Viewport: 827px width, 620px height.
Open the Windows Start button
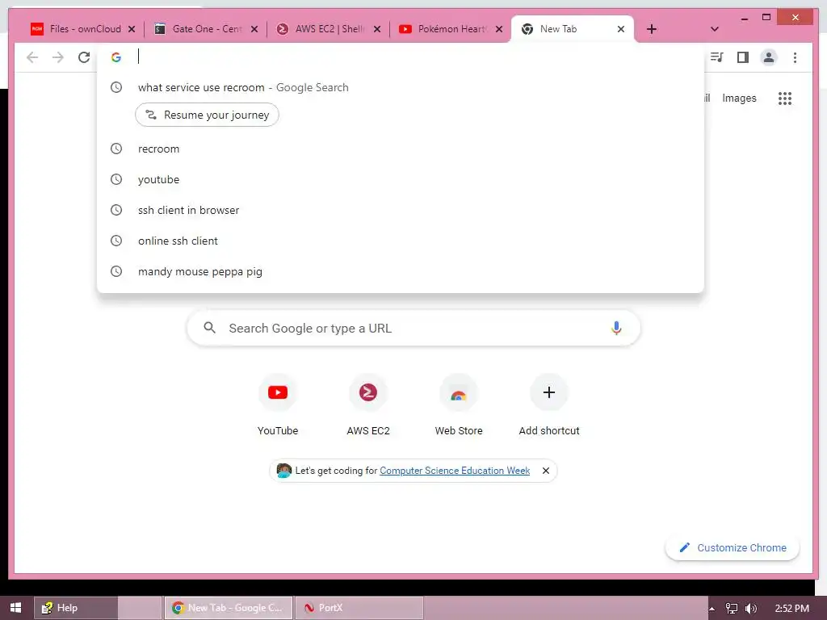[16, 608]
